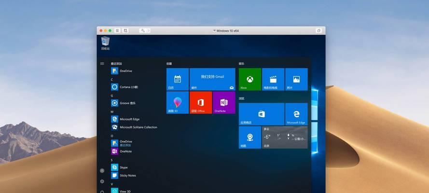Open VM settings wrench icon
429x193 pixels.
coord(143,30)
